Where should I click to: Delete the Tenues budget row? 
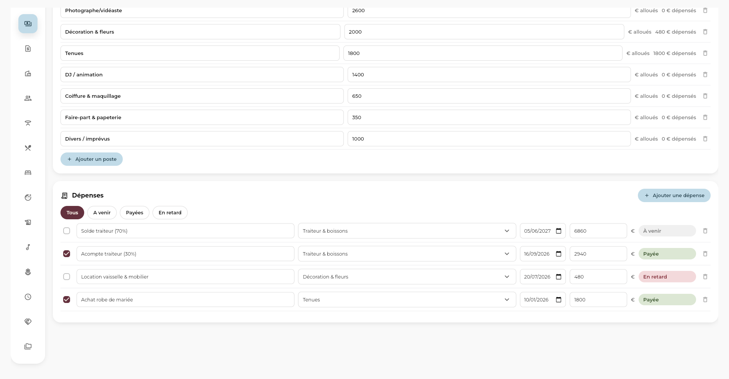point(705,53)
